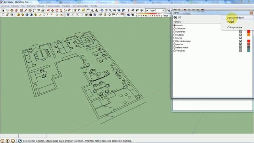Image resolution: width=254 pixels, height=143 pixels.
Task: Open the Archivo menu
Action: (x=5, y=6)
